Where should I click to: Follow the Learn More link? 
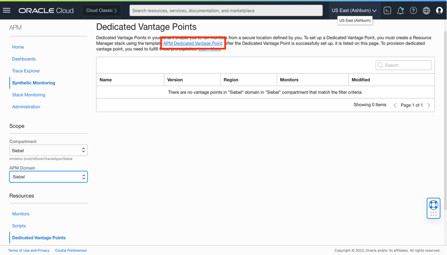pyautogui.click(x=209, y=49)
